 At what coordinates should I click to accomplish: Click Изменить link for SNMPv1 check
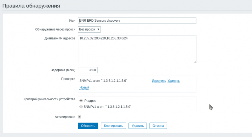(159, 81)
